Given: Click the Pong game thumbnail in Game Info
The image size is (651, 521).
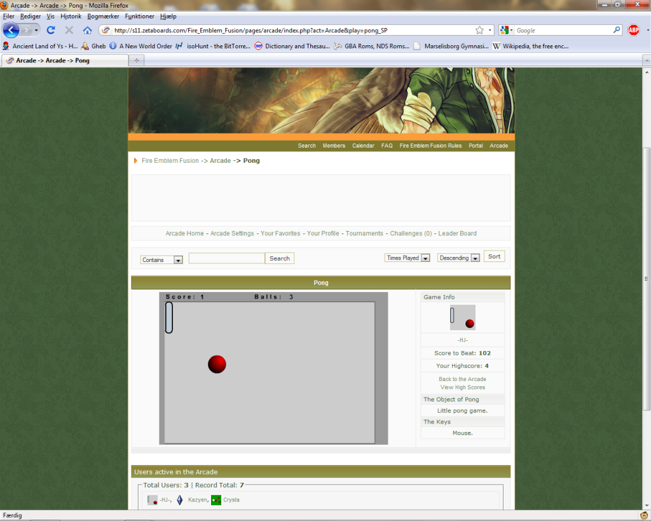Looking at the screenshot, I should point(462,317).
